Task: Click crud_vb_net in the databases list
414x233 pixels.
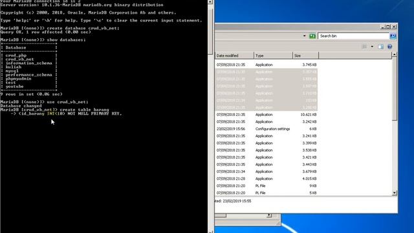Action: pos(20,59)
